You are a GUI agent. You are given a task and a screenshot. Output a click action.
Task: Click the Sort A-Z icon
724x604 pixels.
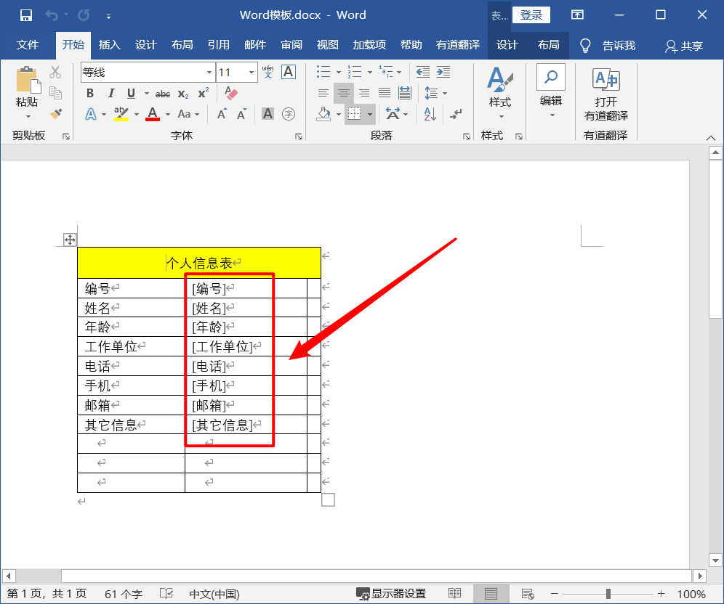click(x=430, y=114)
